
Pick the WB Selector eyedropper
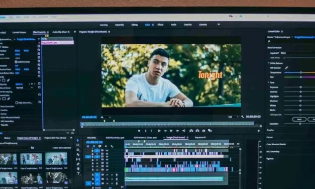(x=286, y=68)
